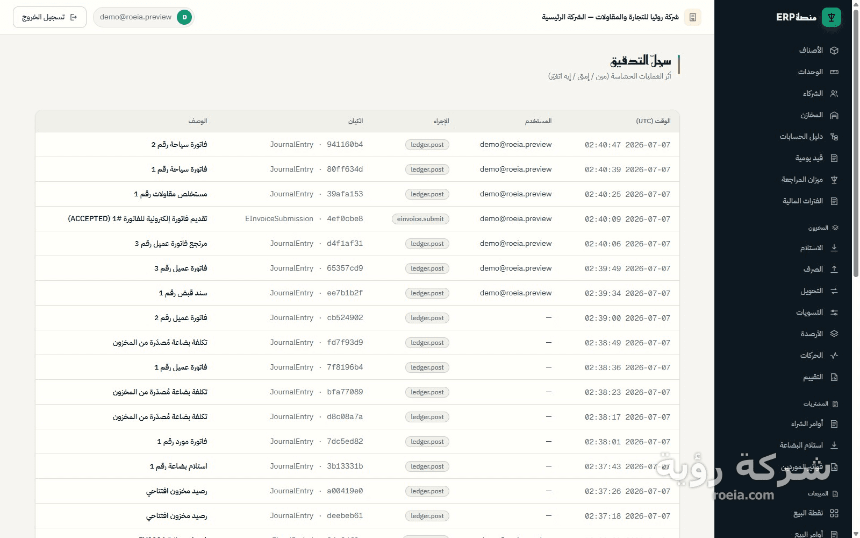The width and height of the screenshot is (860, 538).
Task: Click description مرتجع فاتورة عميل رقم 3
Action: coord(171,244)
